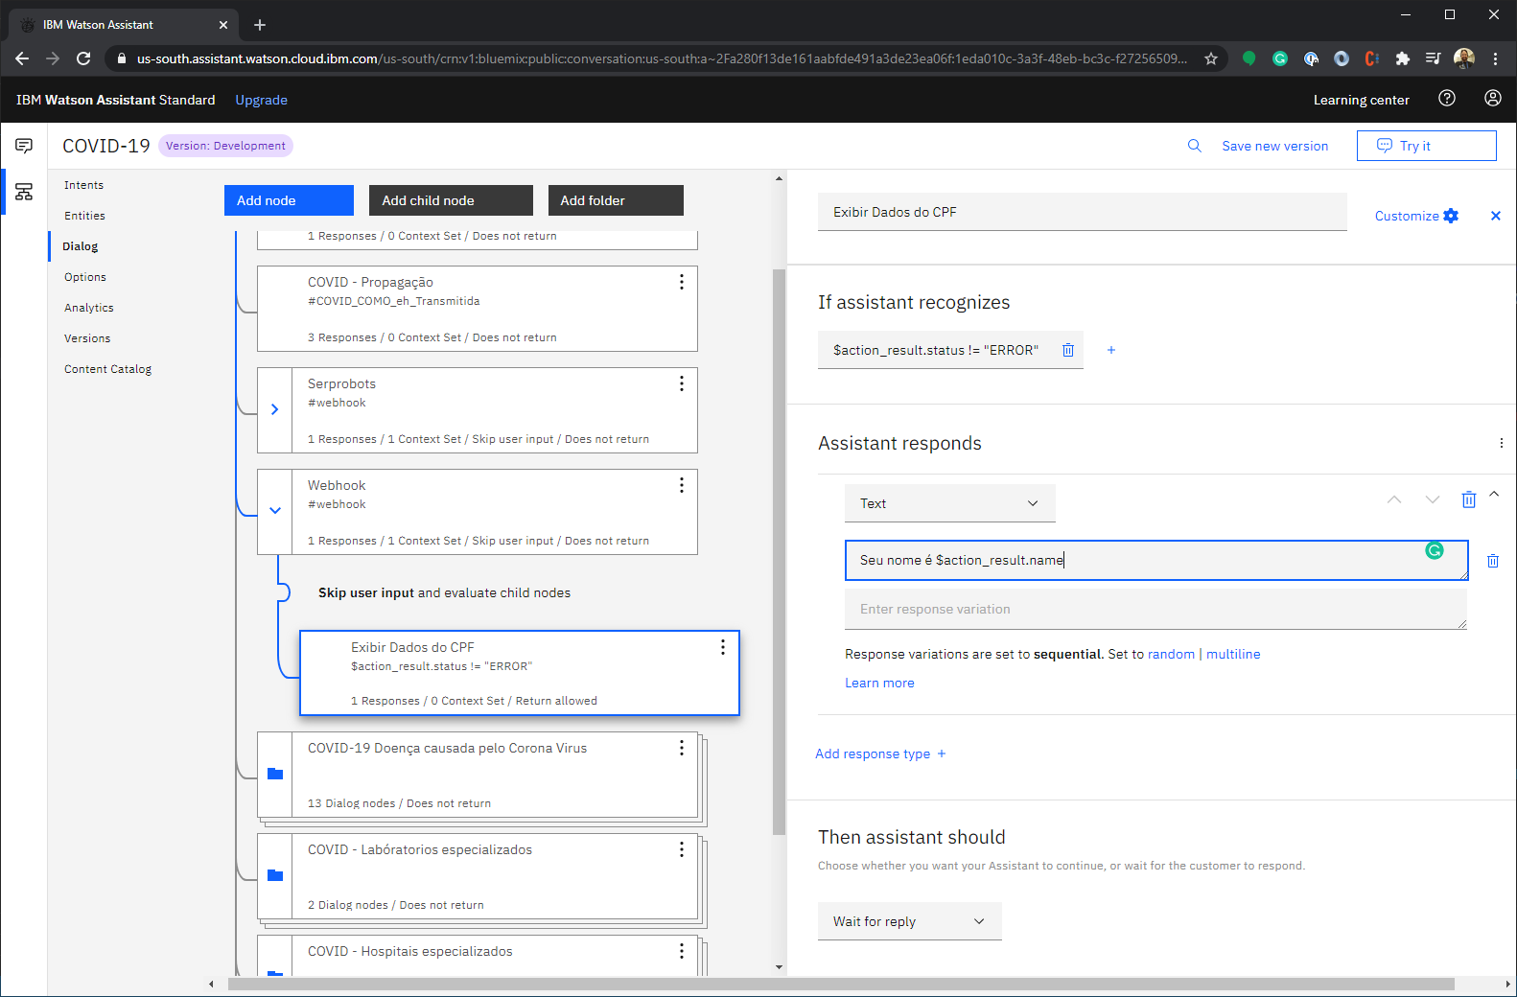Open the Analytics section

click(x=89, y=308)
